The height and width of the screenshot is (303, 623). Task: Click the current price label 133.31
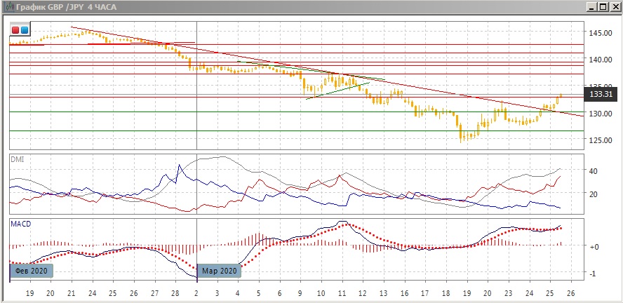pos(601,94)
